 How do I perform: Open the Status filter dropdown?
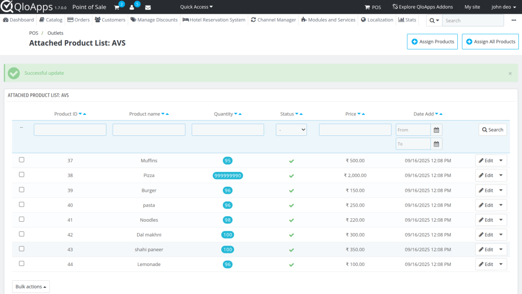tap(291, 130)
